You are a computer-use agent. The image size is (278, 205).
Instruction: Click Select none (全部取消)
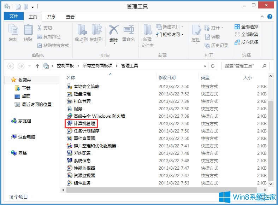pyautogui.click(x=247, y=34)
